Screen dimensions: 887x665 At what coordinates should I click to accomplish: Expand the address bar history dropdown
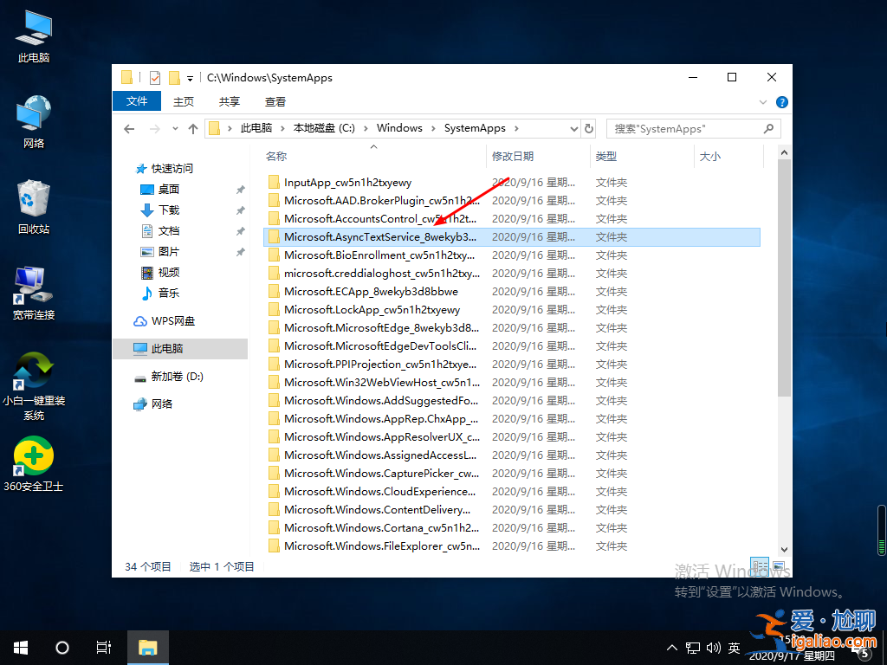point(573,127)
